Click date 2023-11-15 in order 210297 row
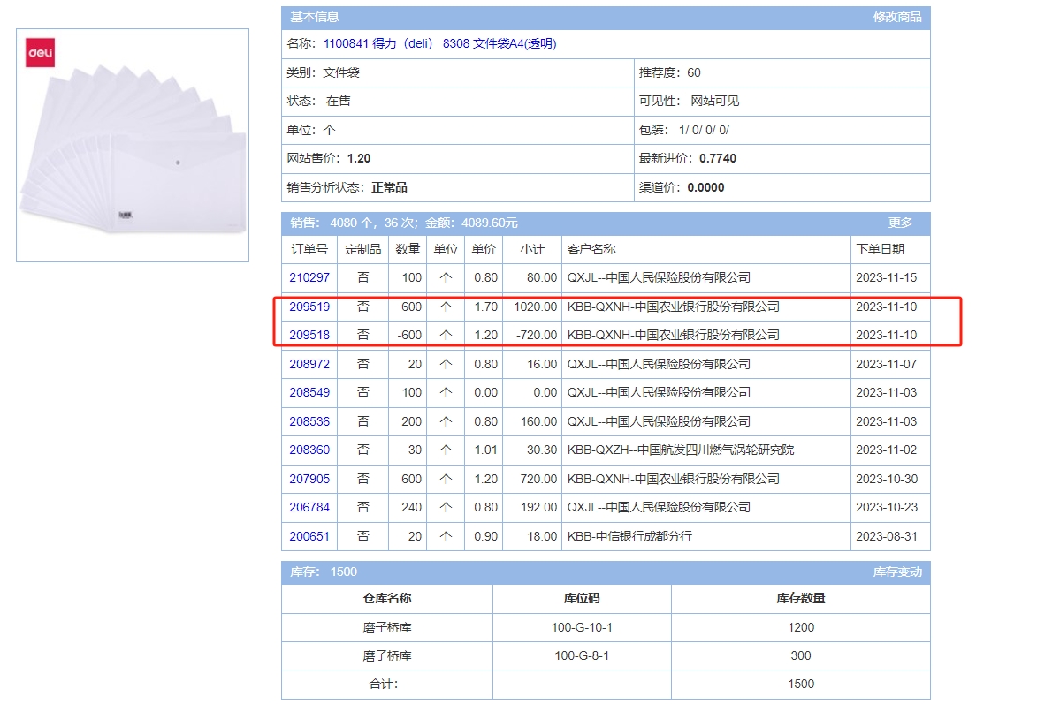 coord(886,277)
